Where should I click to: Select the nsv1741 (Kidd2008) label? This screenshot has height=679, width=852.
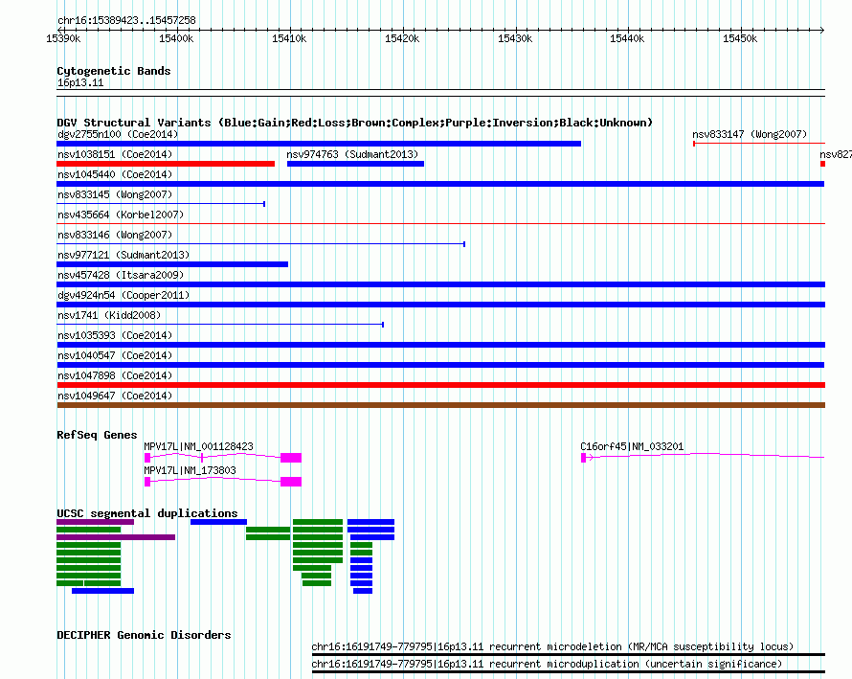(109, 315)
